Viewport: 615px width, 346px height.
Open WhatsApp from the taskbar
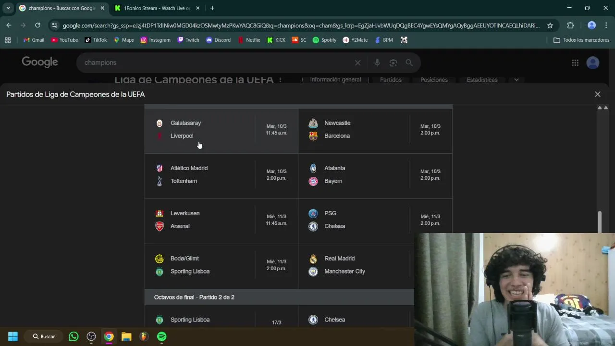tap(74, 336)
